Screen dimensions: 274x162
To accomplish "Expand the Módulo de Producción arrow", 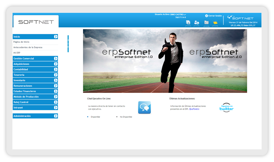I will point(56,96).
